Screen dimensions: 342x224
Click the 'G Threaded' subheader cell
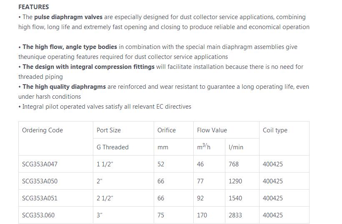[x=112, y=147]
